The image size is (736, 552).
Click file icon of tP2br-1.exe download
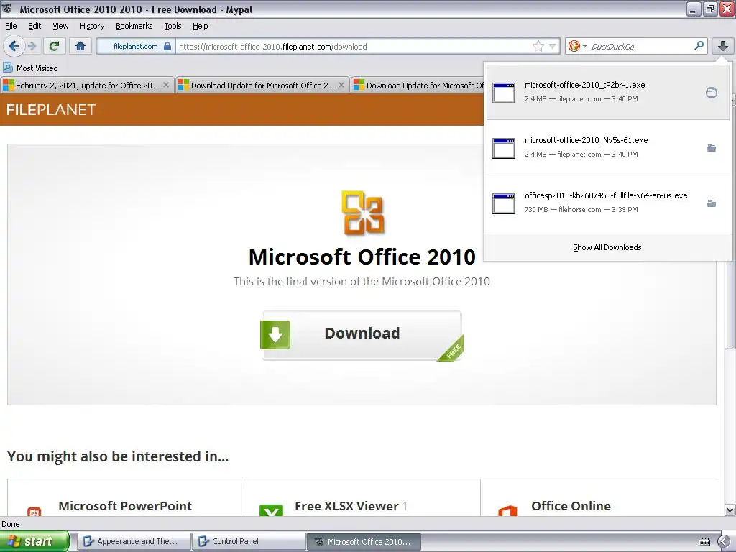coord(504,93)
